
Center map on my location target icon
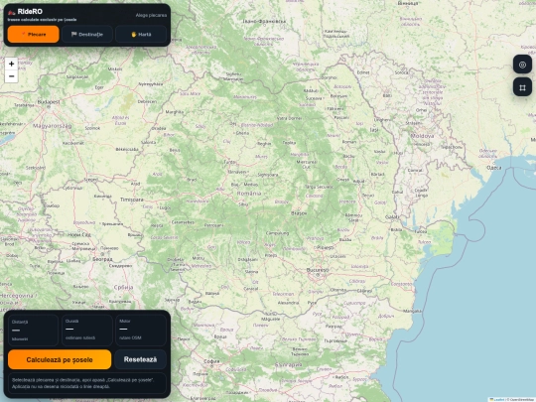tap(522, 65)
